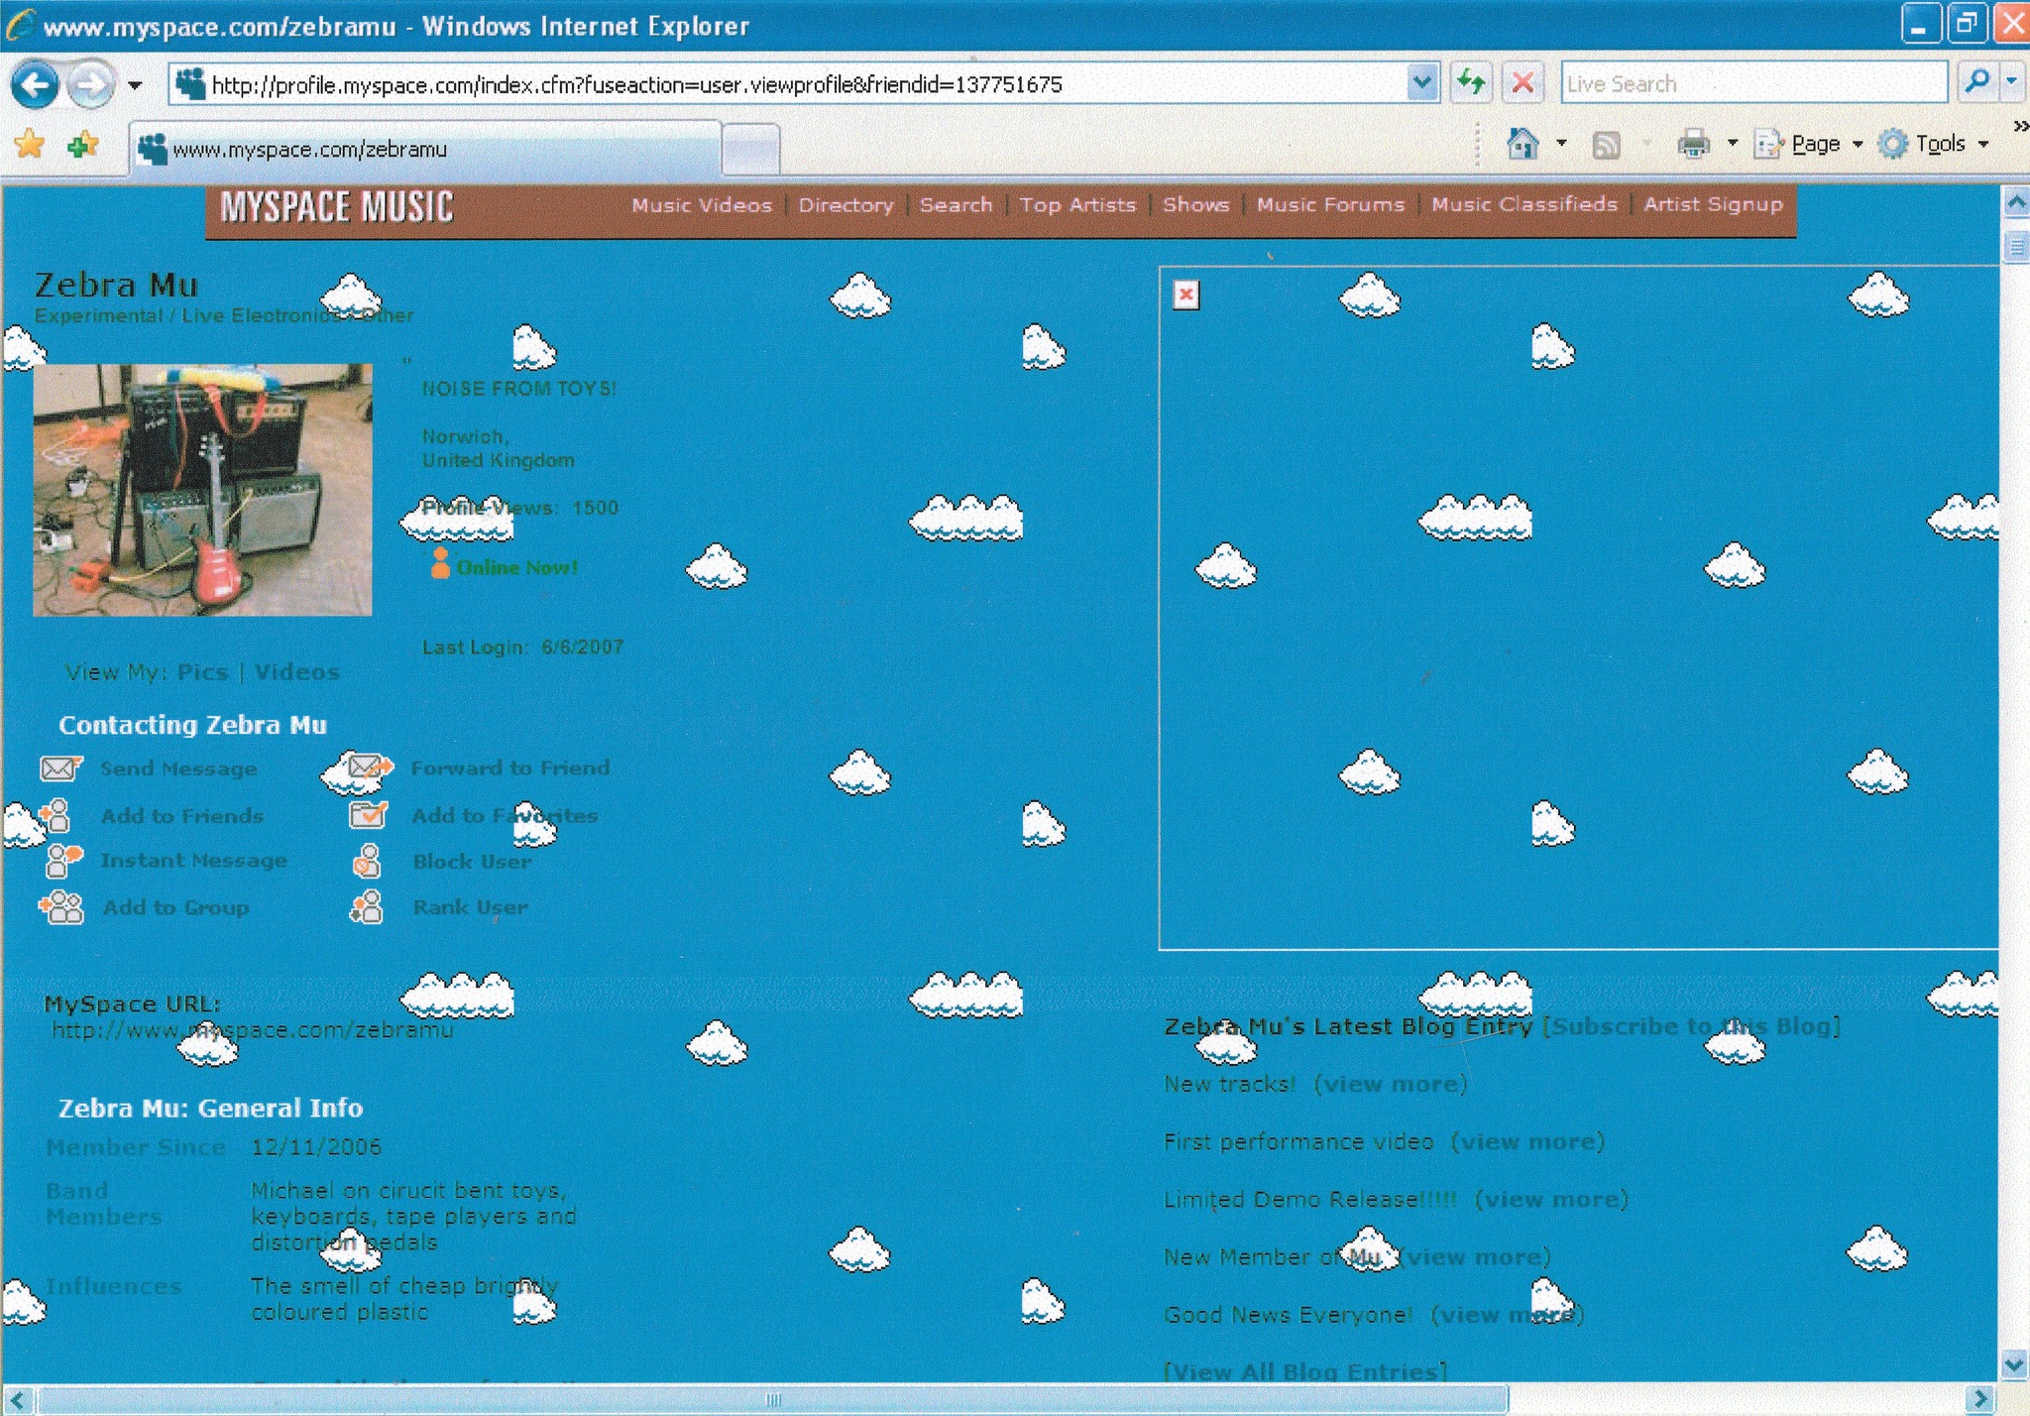Click the Forward to Friend icon

pyautogui.click(x=370, y=767)
